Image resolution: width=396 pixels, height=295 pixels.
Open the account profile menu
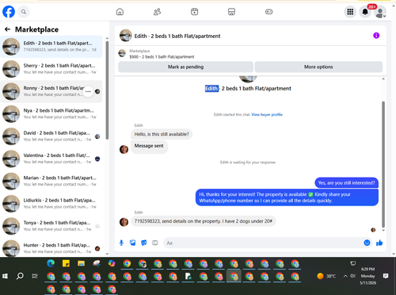[x=380, y=12]
